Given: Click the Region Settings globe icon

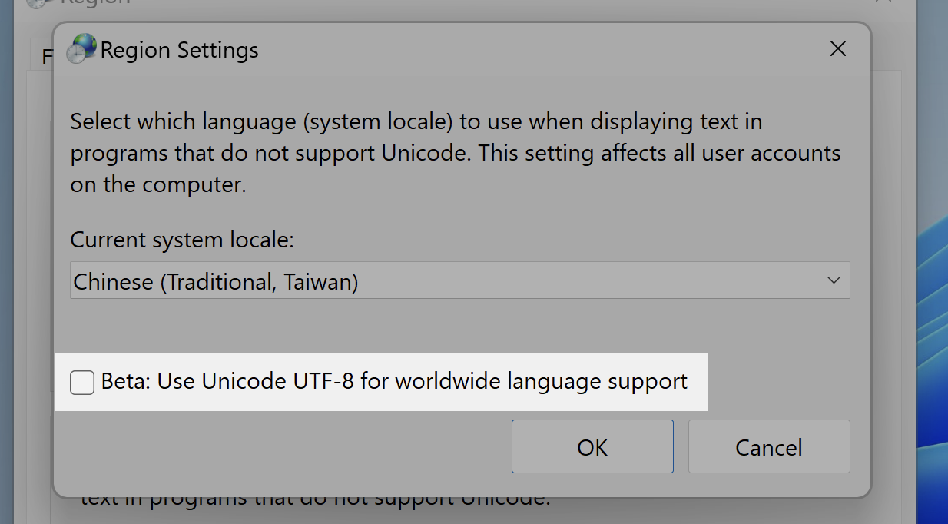Looking at the screenshot, I should (81, 49).
